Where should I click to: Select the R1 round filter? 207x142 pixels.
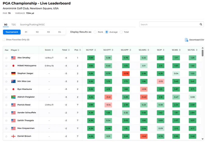[x=26, y=32]
